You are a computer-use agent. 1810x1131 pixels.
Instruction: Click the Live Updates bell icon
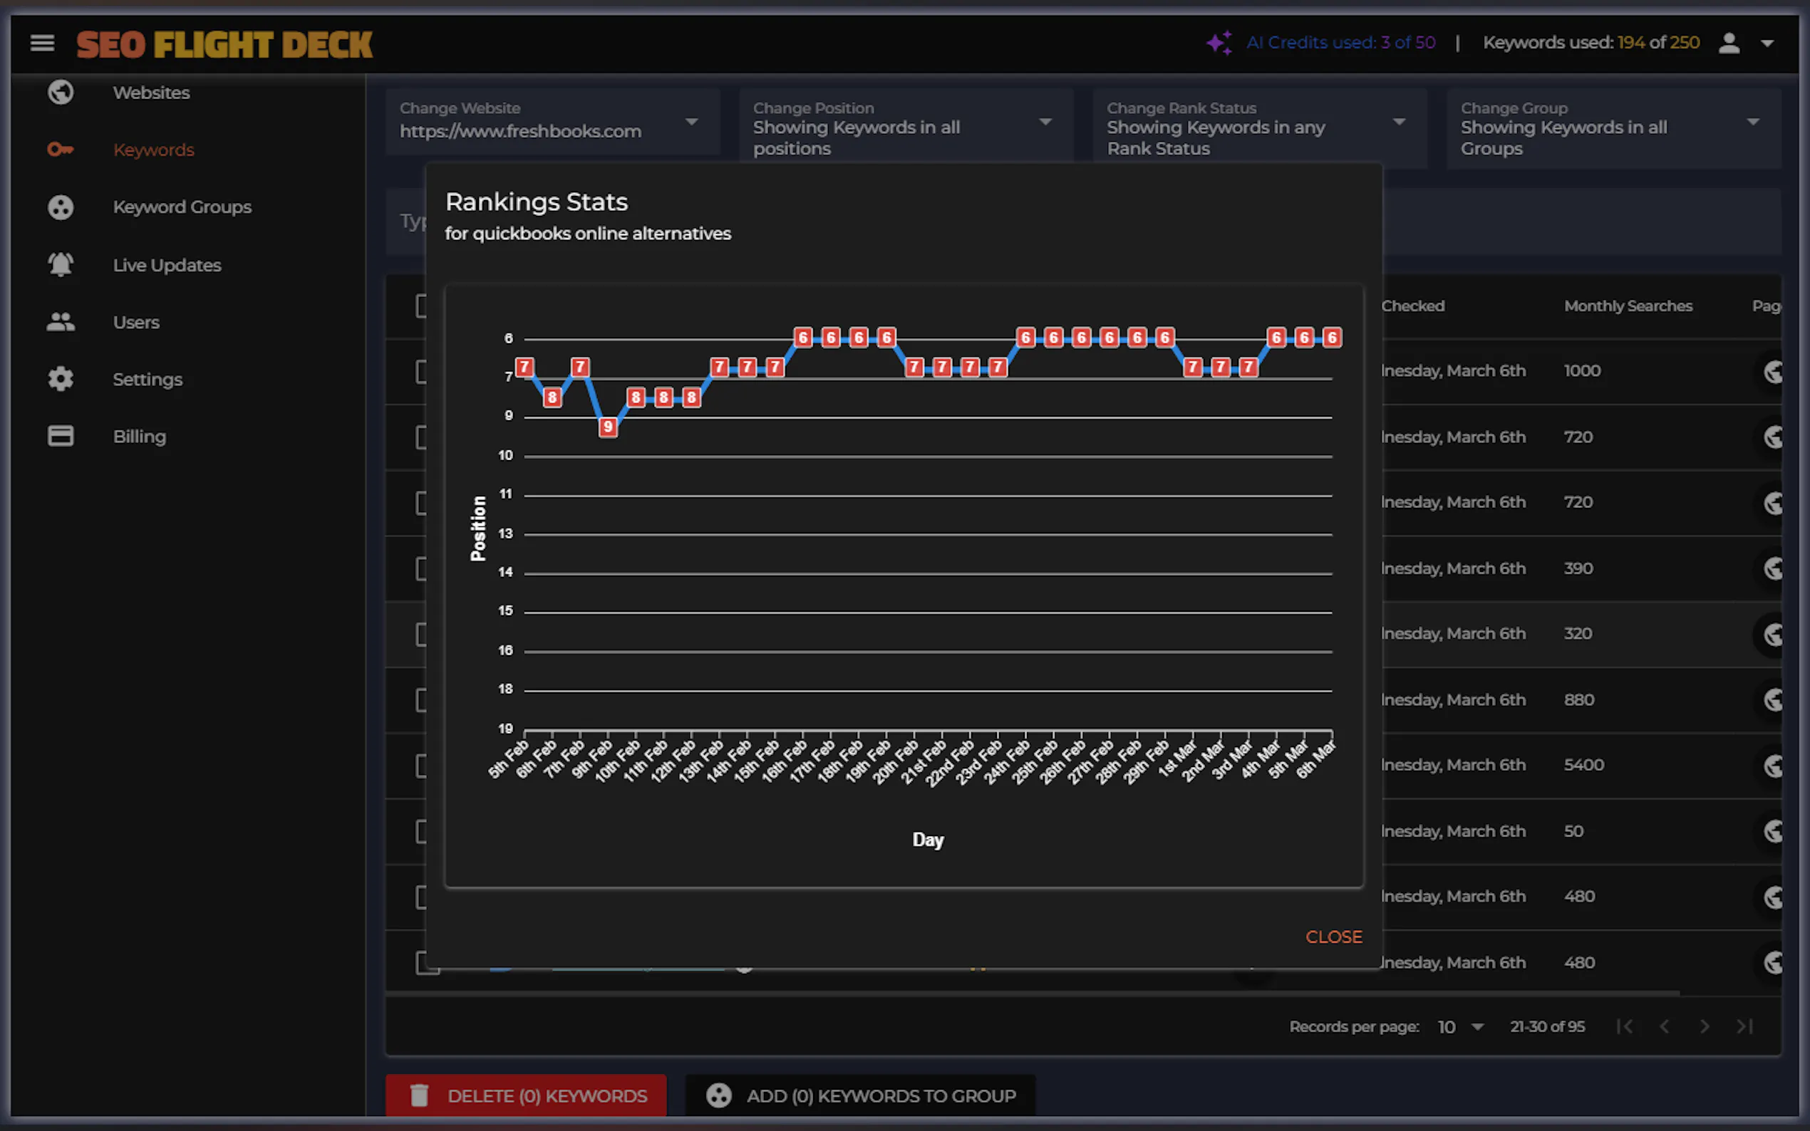click(x=61, y=265)
